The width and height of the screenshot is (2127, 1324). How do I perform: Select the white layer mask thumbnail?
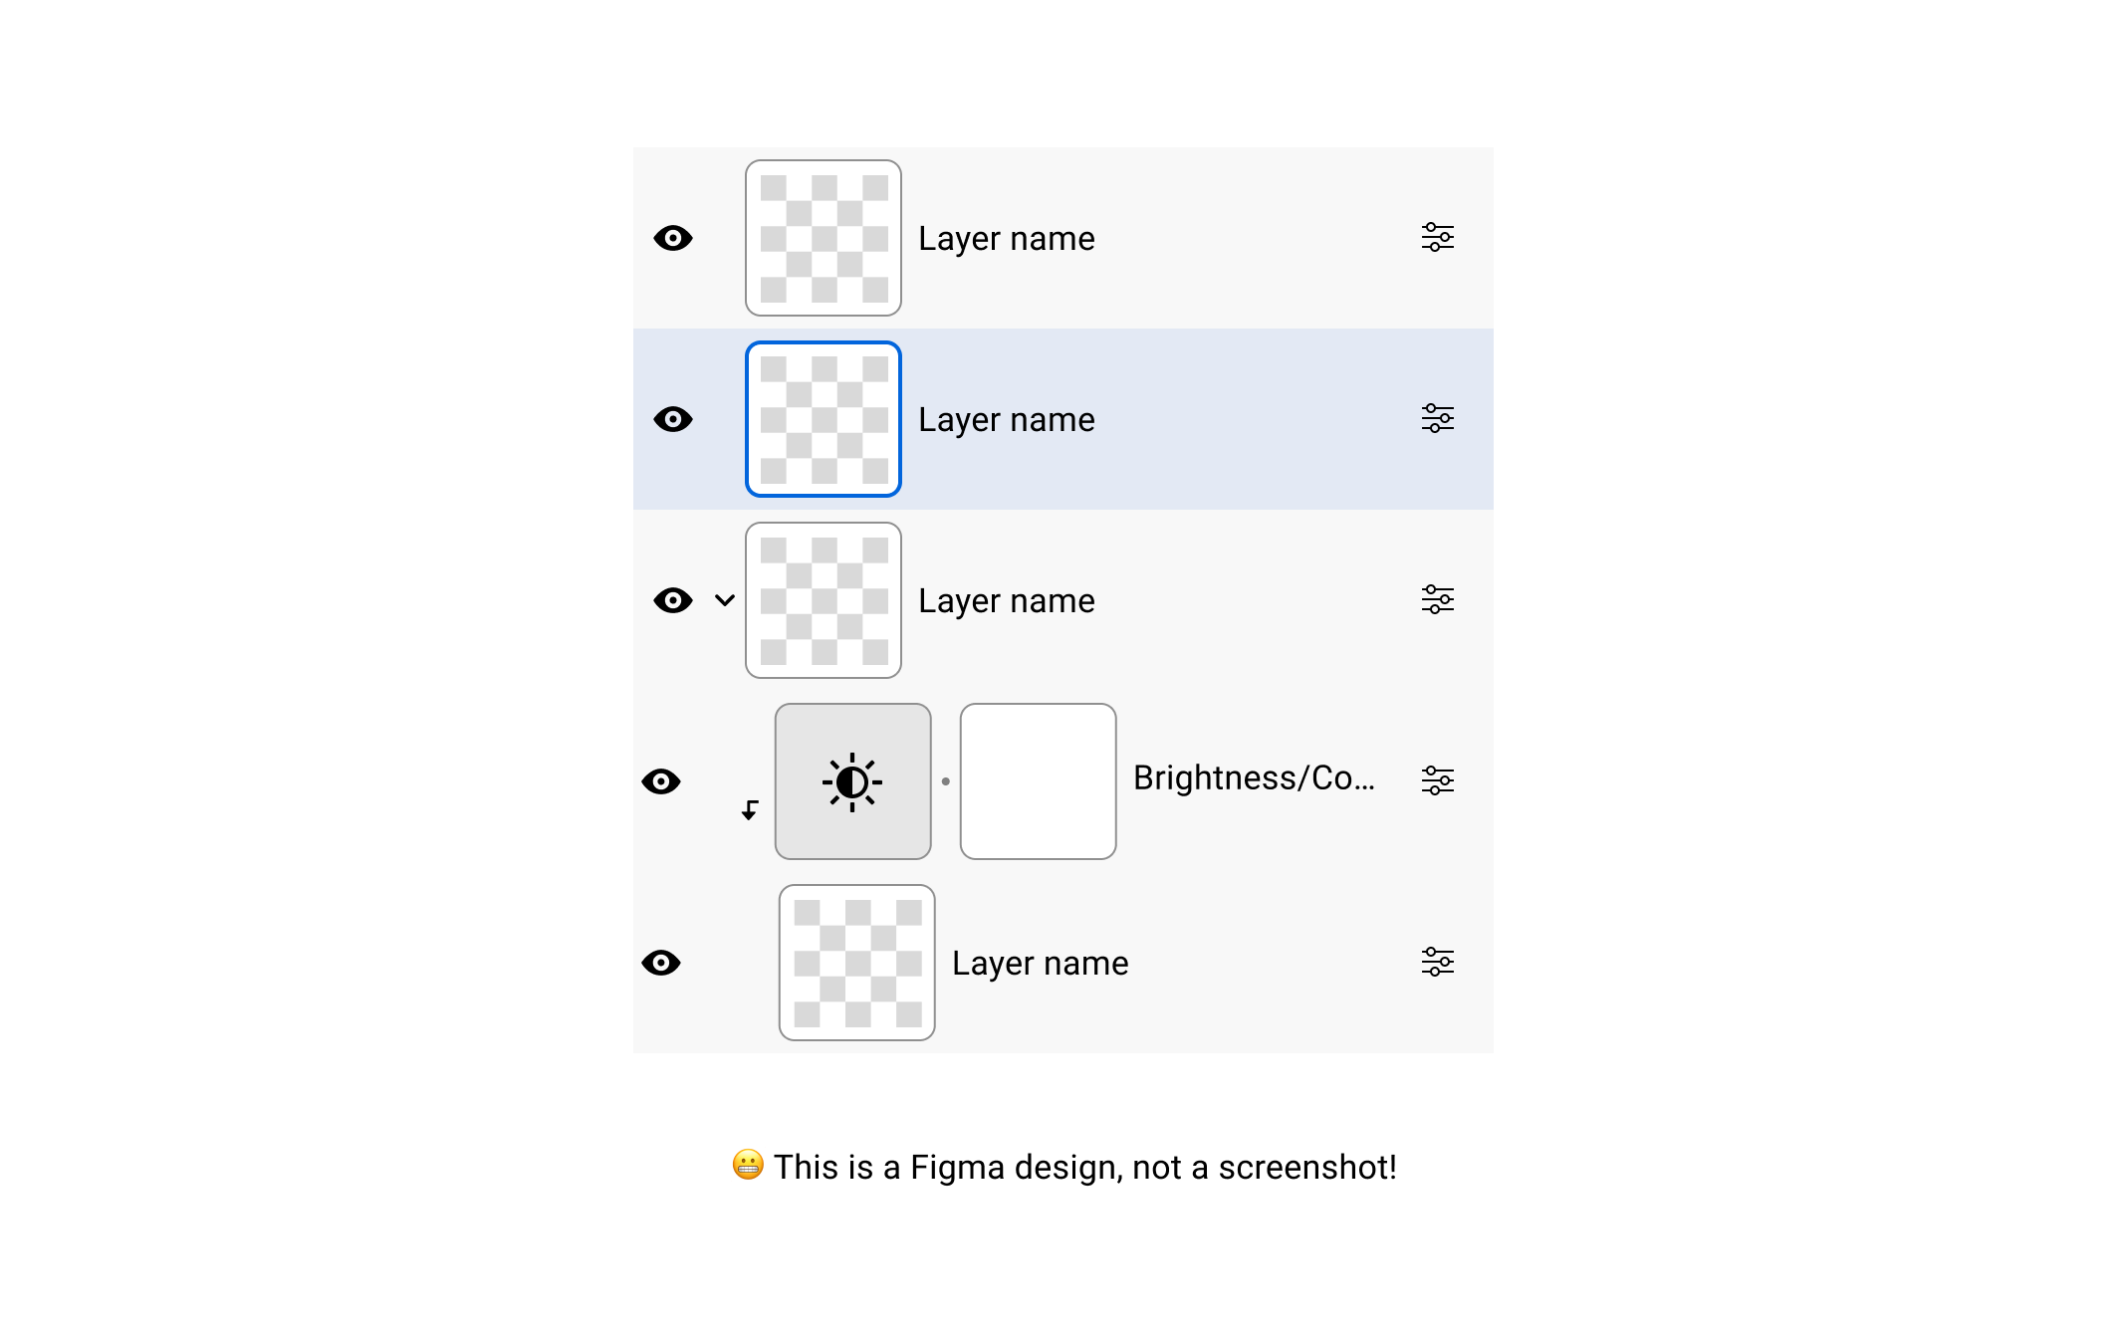(1038, 781)
